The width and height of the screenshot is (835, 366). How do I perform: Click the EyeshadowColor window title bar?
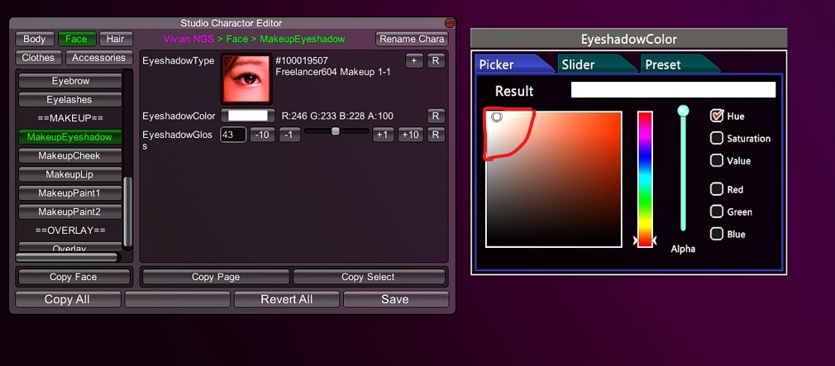coord(629,39)
